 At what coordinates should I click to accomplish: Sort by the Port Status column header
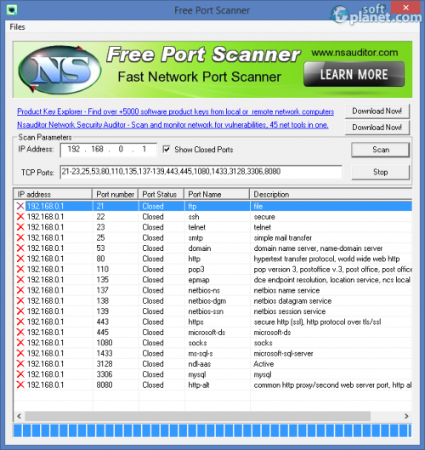tap(161, 194)
